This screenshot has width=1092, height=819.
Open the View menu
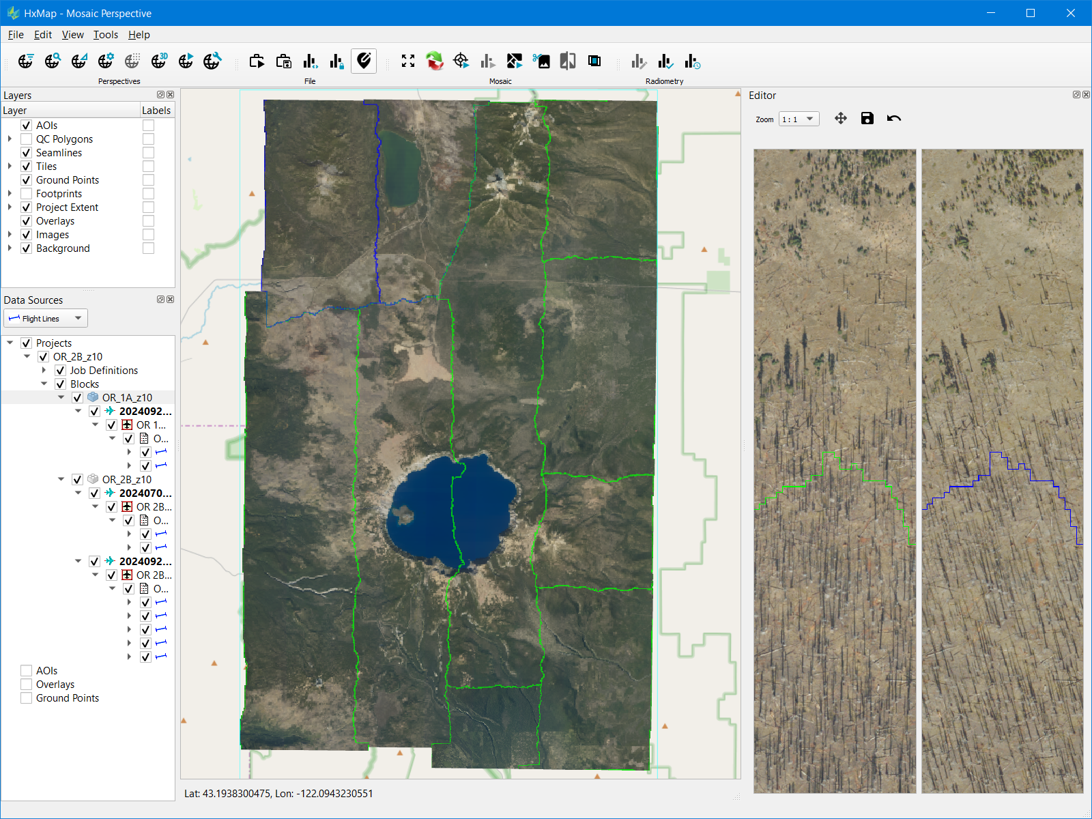72,35
